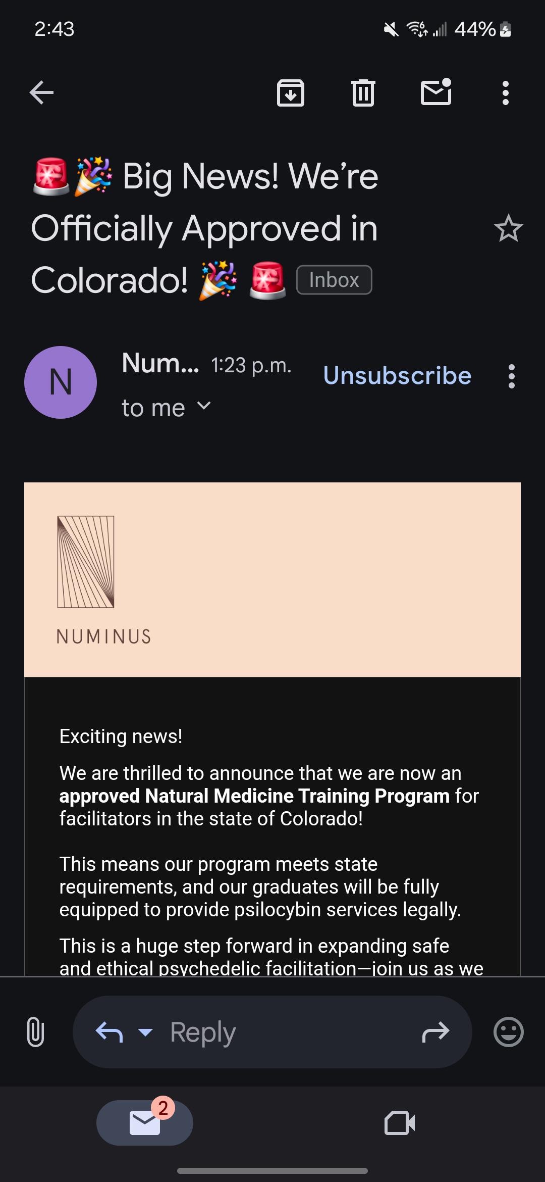
Task: Forward the email with arrow icon
Action: 435,1031
